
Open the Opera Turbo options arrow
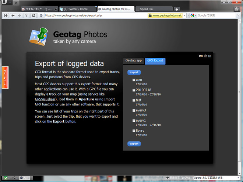[28, 178]
